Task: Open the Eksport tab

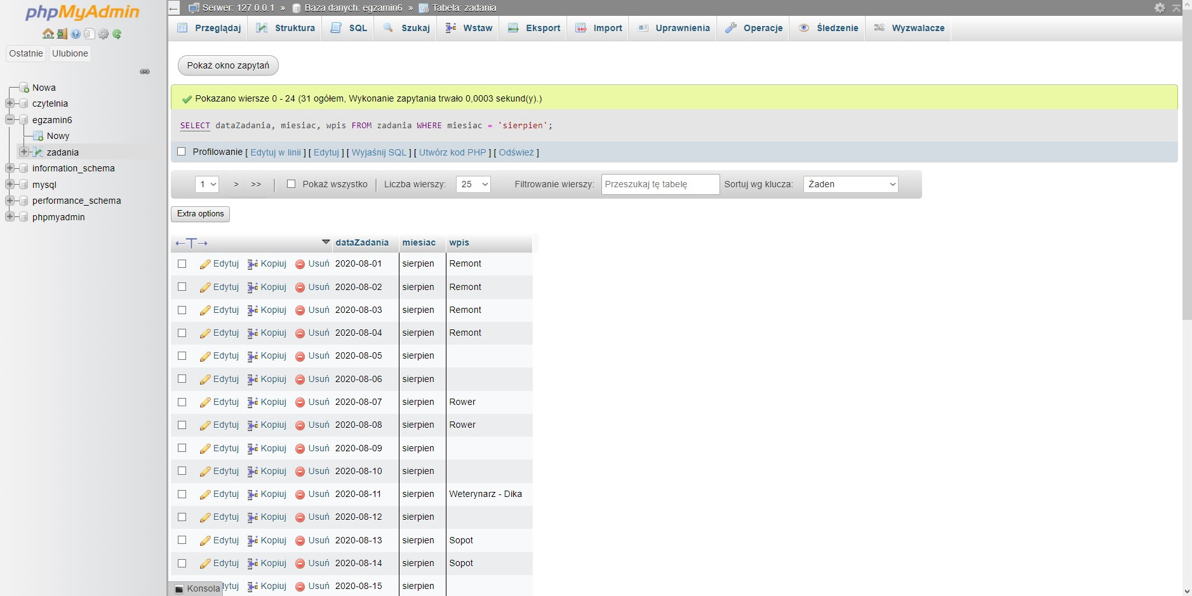Action: pos(534,28)
